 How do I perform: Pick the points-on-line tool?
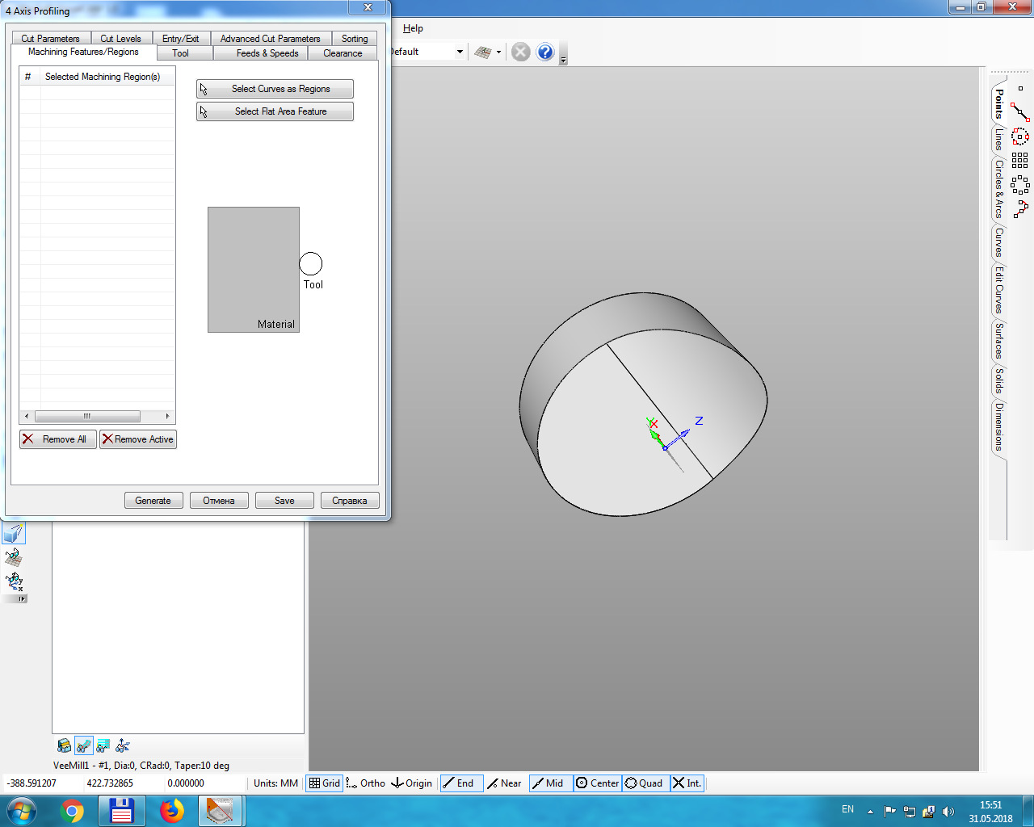(1020, 112)
